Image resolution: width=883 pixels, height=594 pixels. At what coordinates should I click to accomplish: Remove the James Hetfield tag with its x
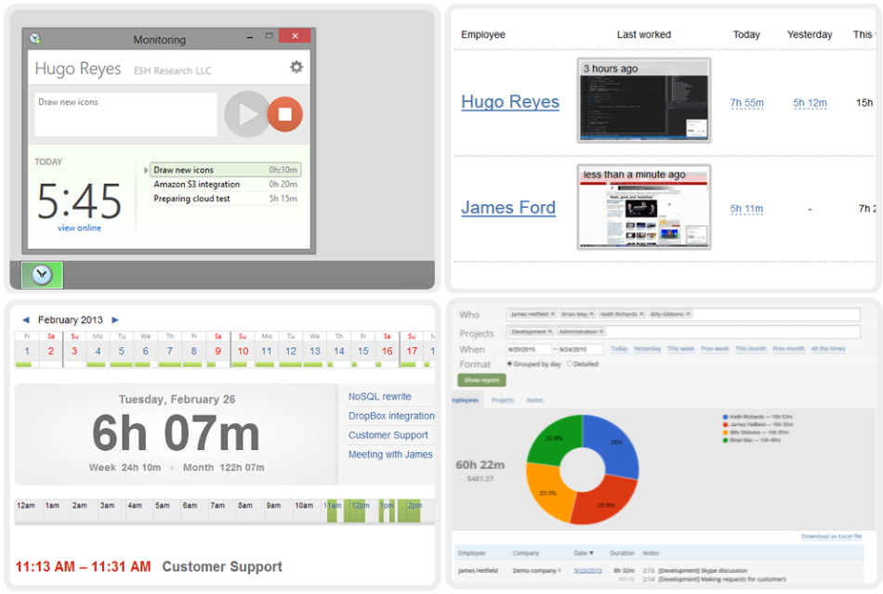point(553,315)
